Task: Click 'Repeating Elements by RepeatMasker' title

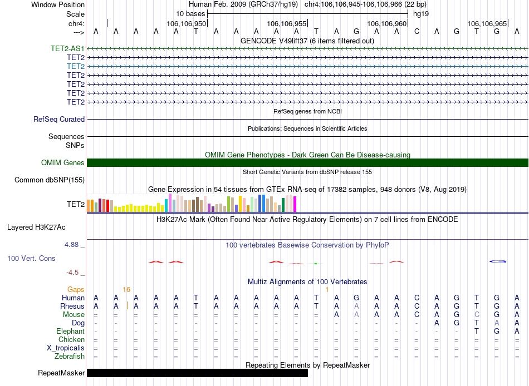Action: [x=307, y=365]
